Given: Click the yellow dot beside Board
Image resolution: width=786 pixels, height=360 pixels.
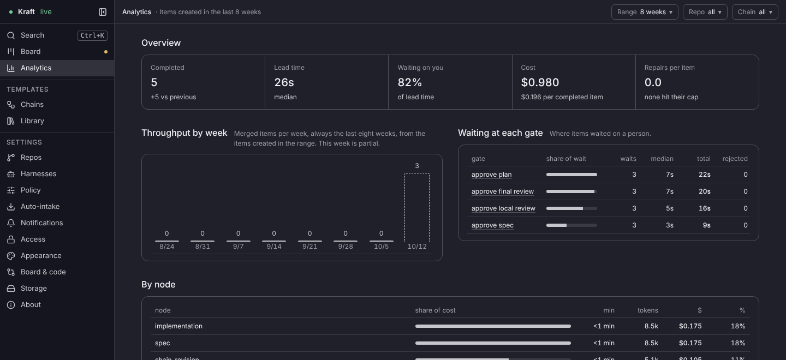Looking at the screenshot, I should click(106, 52).
